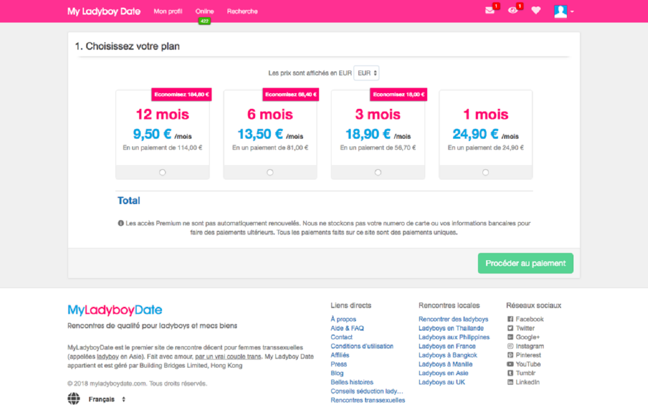Select the 3 mois plan radio button

378,173
